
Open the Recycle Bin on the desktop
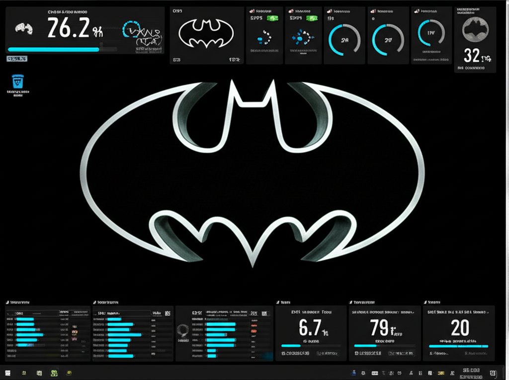[16, 81]
